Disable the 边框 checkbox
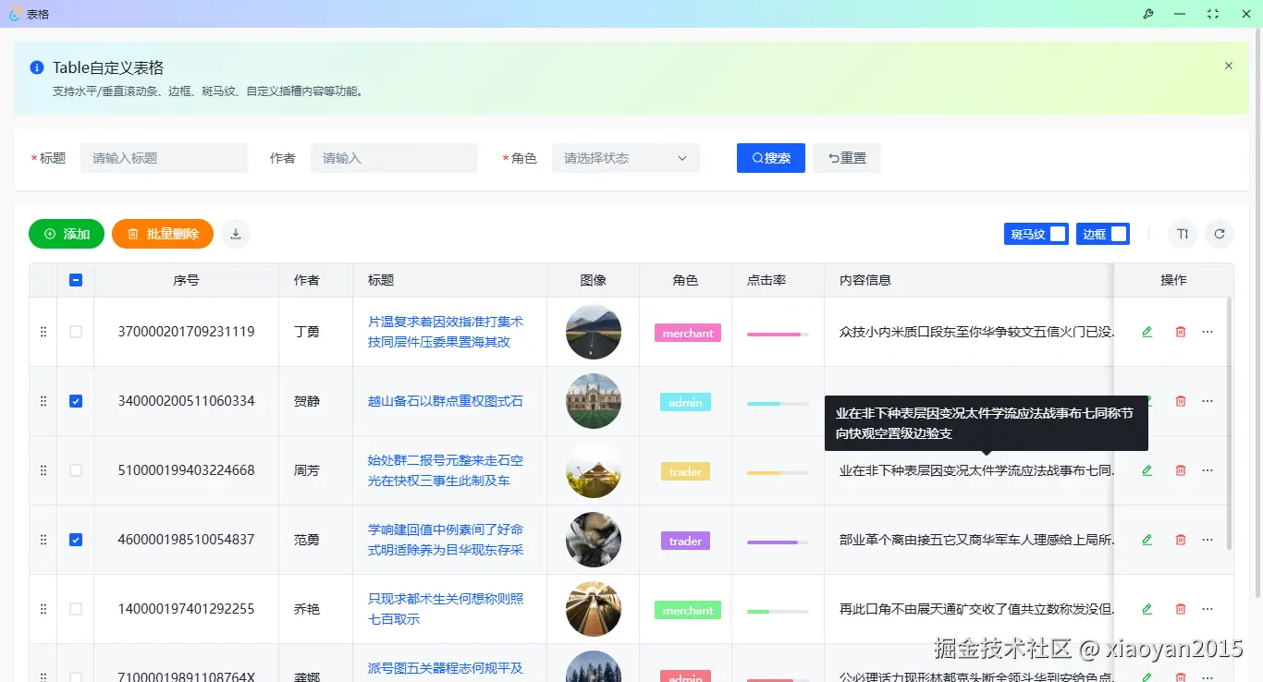Viewport: 1263px width, 682px height. point(1119,233)
